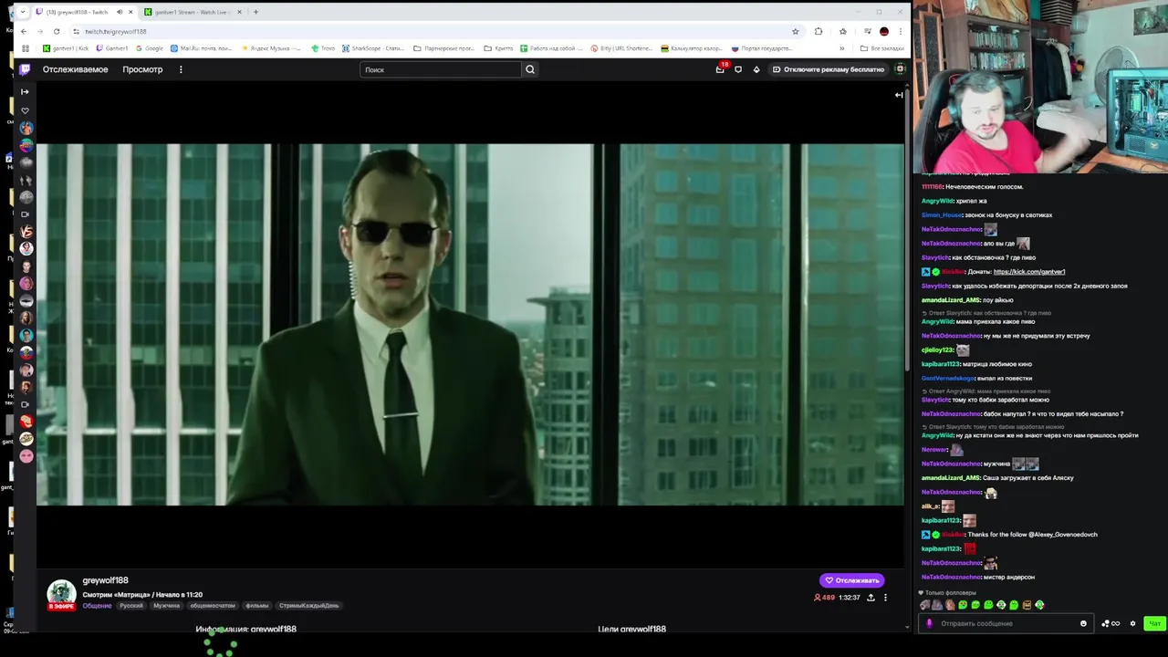Select the 'Русский' tag
Image resolution: width=1168 pixels, height=657 pixels.
(131, 606)
